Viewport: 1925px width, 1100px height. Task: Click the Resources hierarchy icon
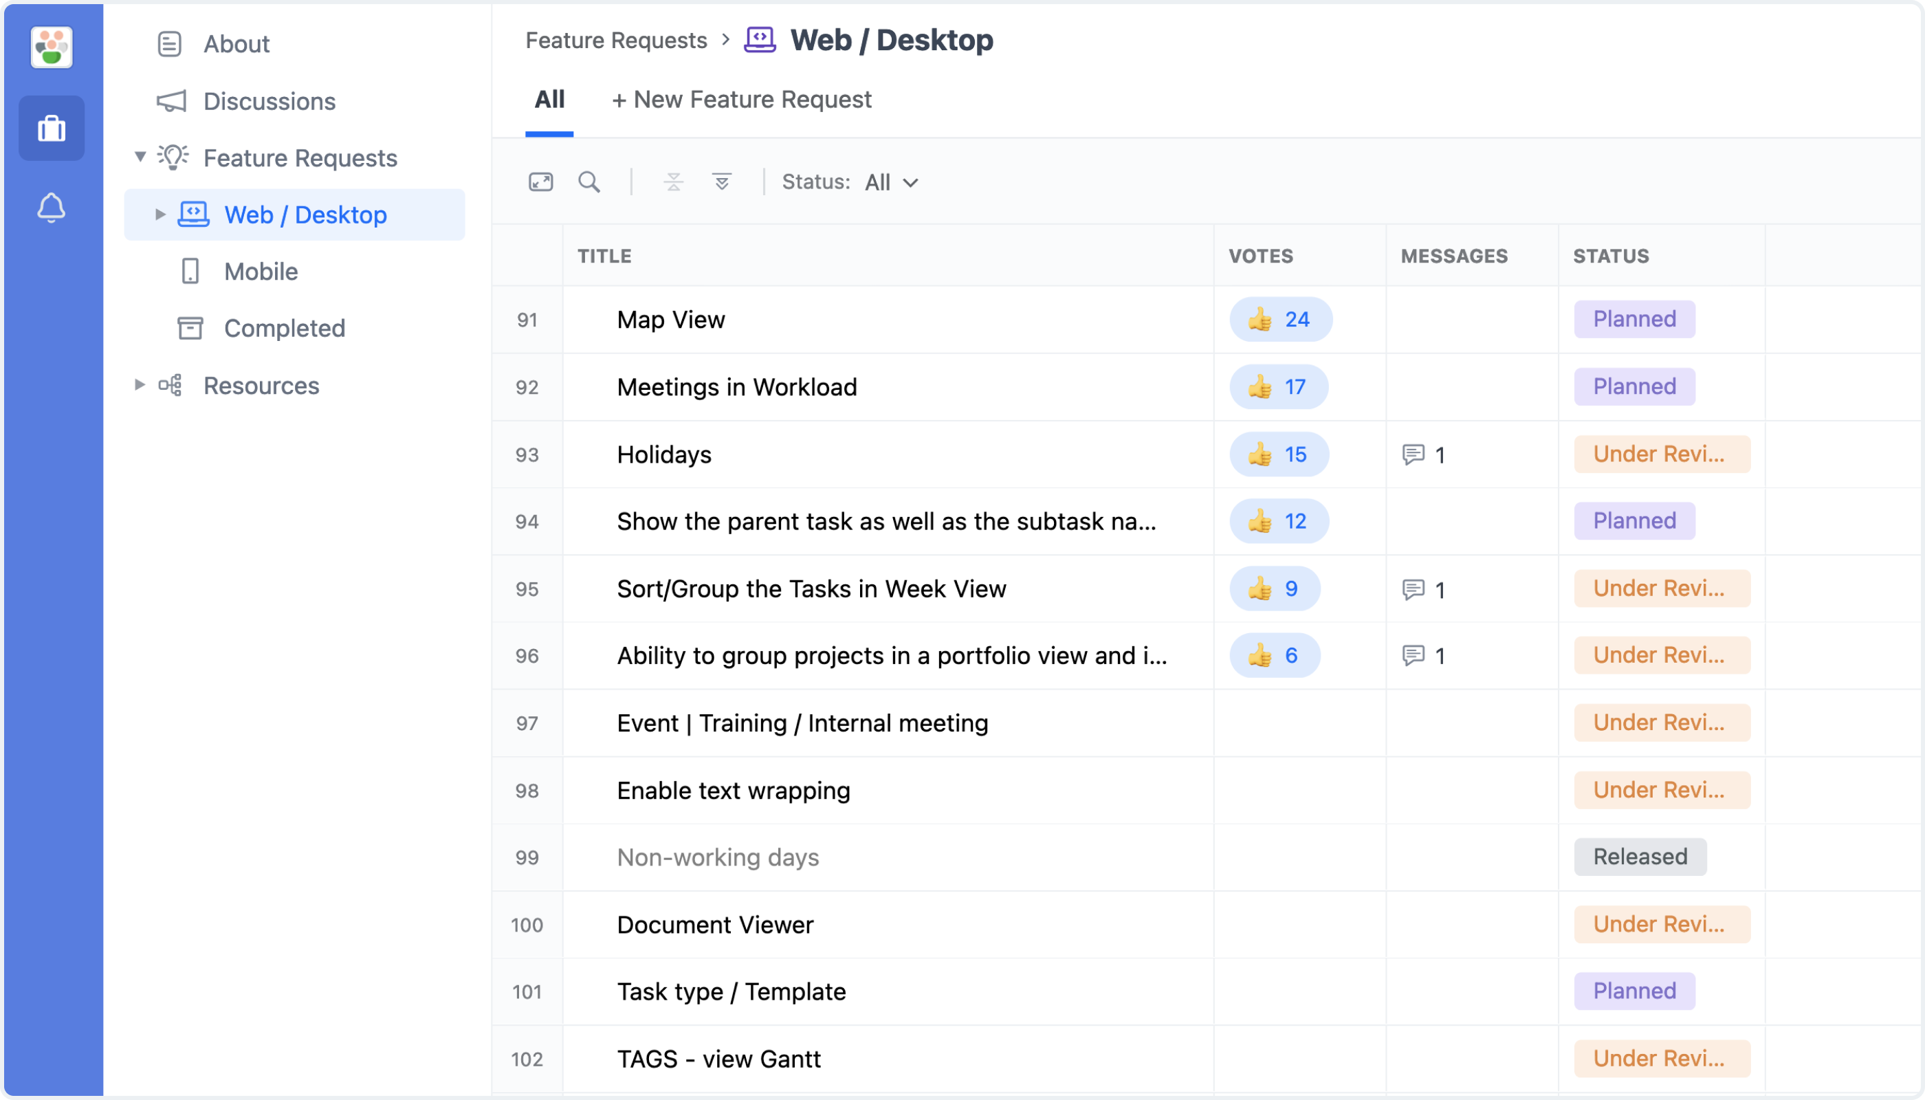tap(170, 385)
